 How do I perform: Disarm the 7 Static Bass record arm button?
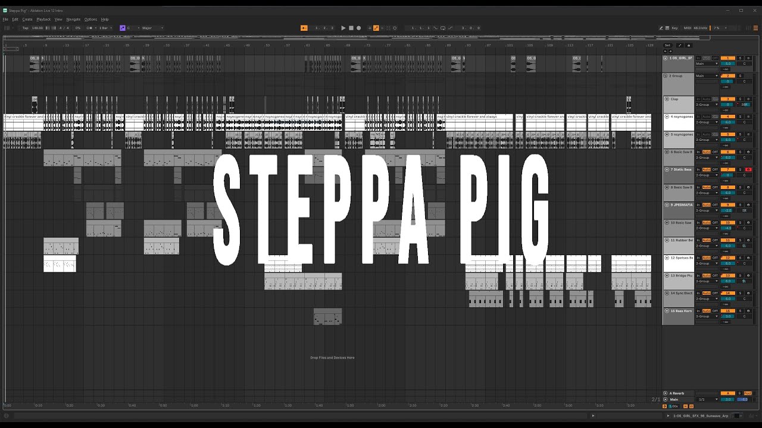coord(748,169)
